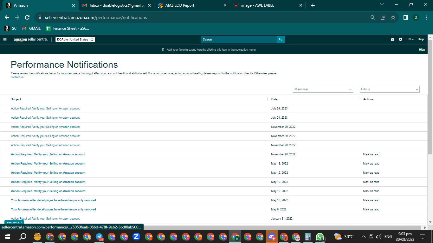Open WhatsApp from the taskbar

[x=320, y=237]
